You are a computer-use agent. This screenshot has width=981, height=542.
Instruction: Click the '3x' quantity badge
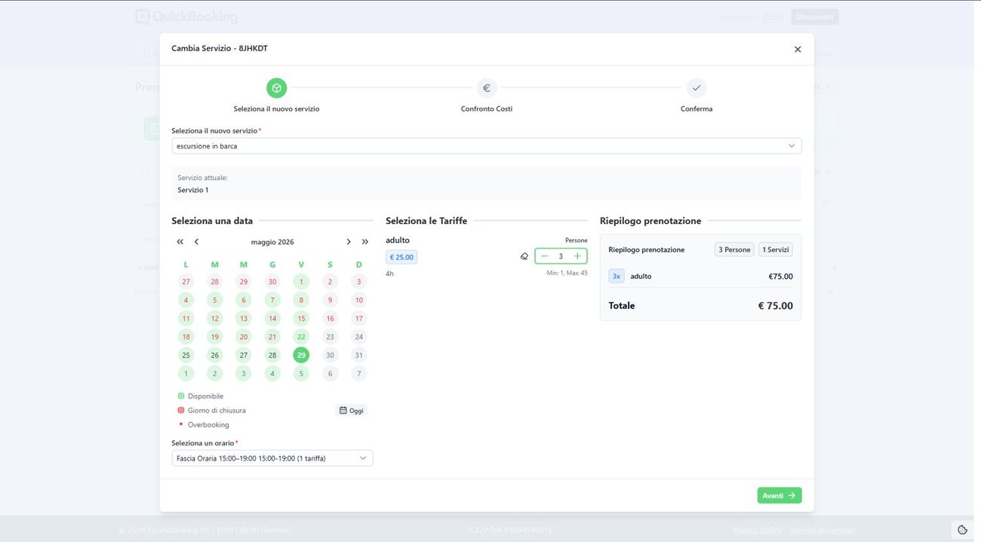point(617,276)
